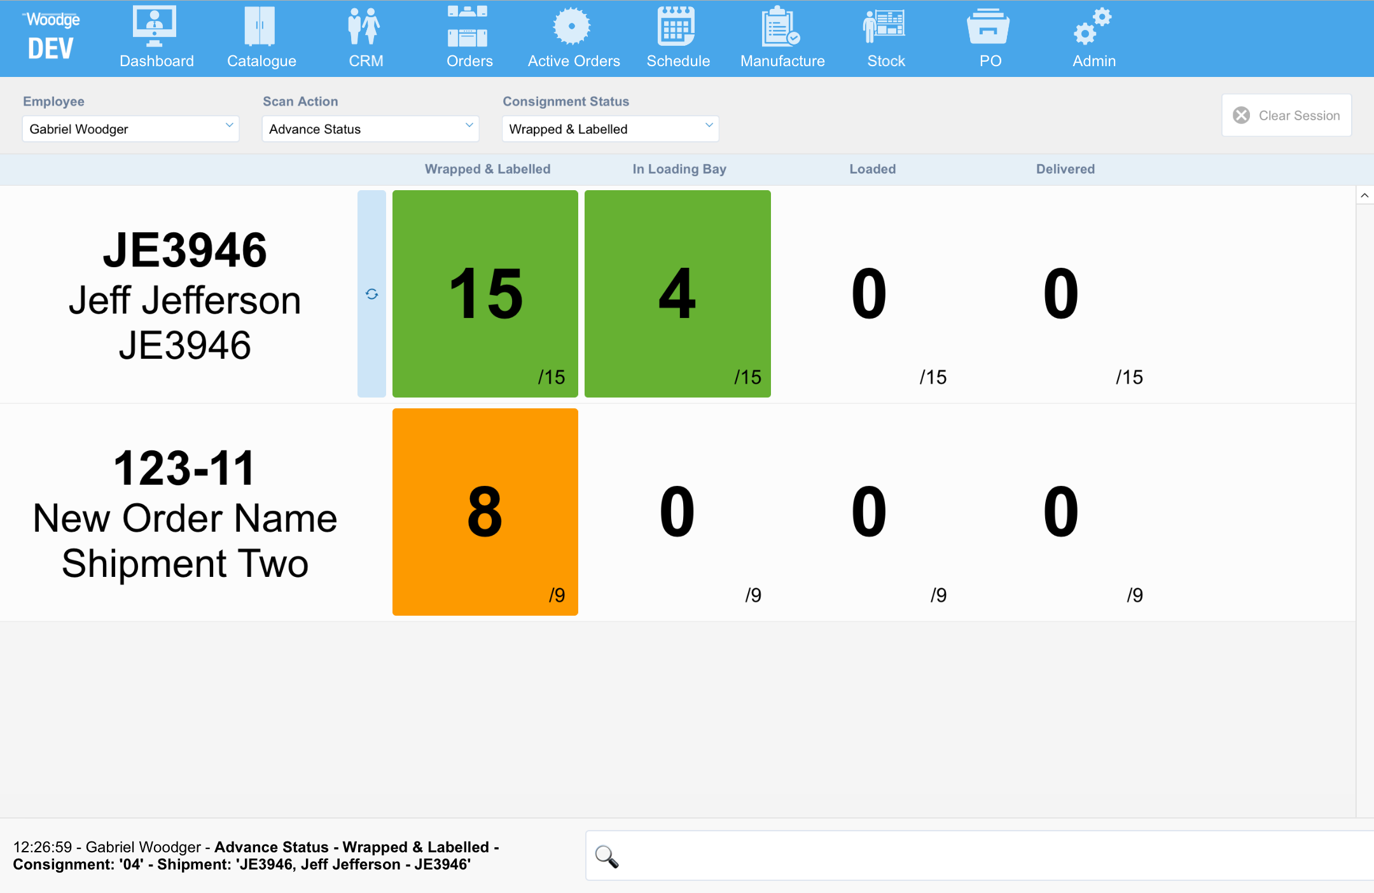Click the 12:26:59 scan log message
The height and width of the screenshot is (893, 1374).
[256, 855]
